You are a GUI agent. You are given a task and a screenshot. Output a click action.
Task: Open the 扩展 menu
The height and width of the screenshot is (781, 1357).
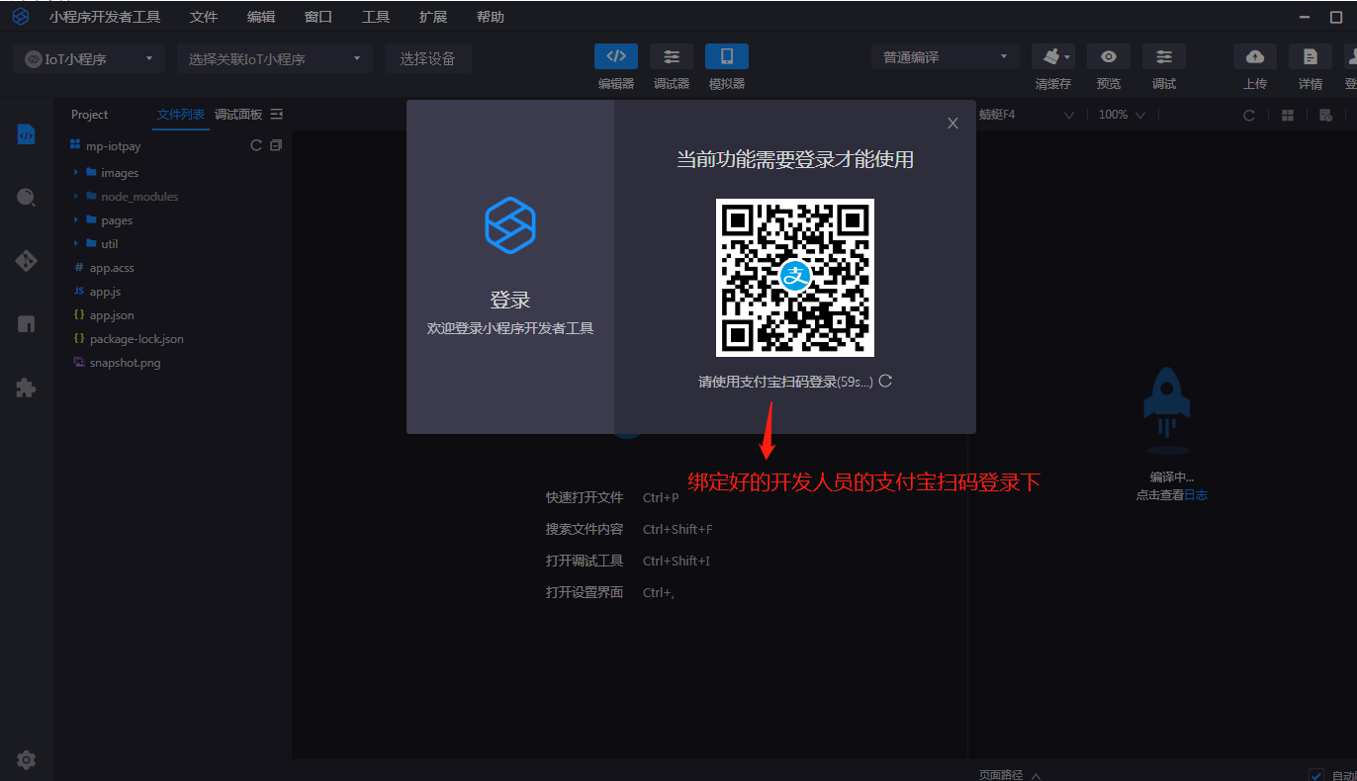[433, 17]
